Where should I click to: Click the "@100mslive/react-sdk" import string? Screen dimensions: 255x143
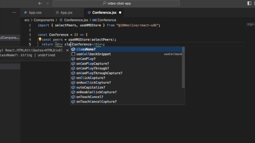(137, 25)
